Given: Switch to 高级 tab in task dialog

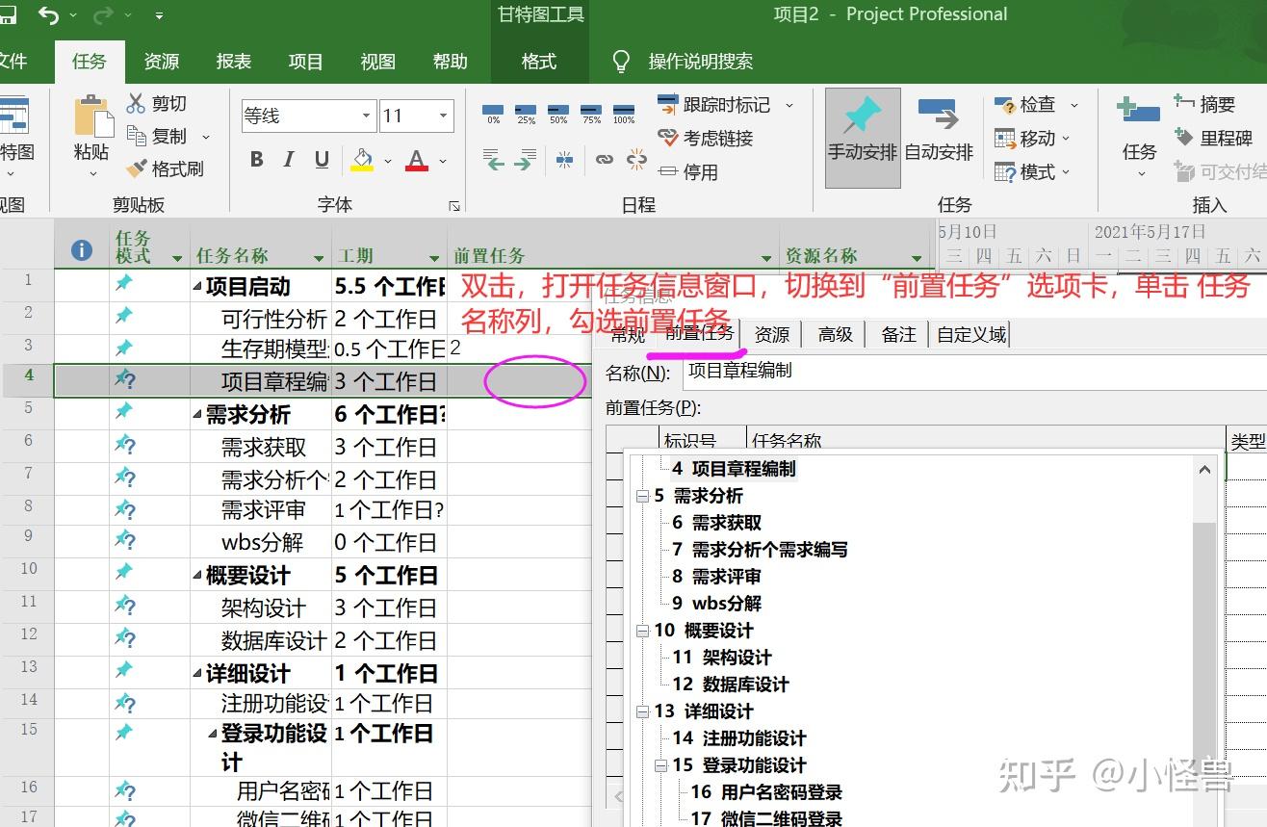Looking at the screenshot, I should pyautogui.click(x=836, y=334).
